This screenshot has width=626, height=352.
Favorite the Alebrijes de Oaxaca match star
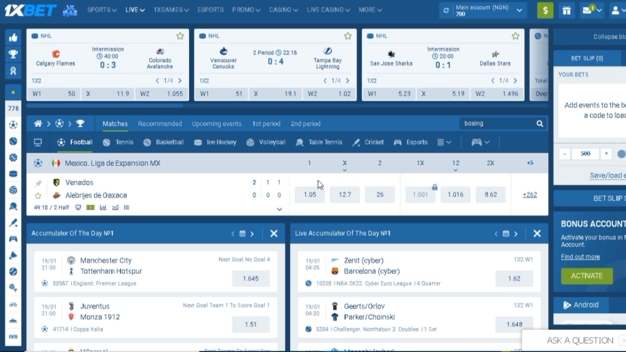[x=38, y=196]
